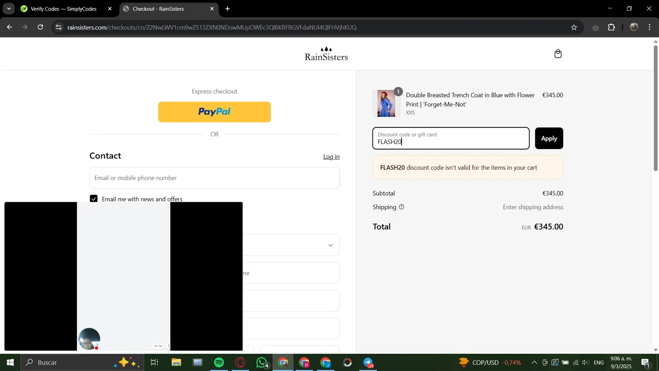Open Opera browser from the taskbar
Screen dimensions: 659x371
(x=240, y=363)
